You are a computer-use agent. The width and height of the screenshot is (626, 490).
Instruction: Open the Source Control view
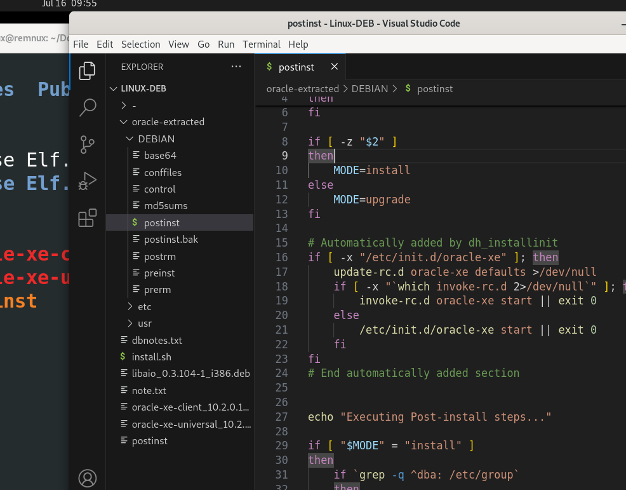[87, 144]
